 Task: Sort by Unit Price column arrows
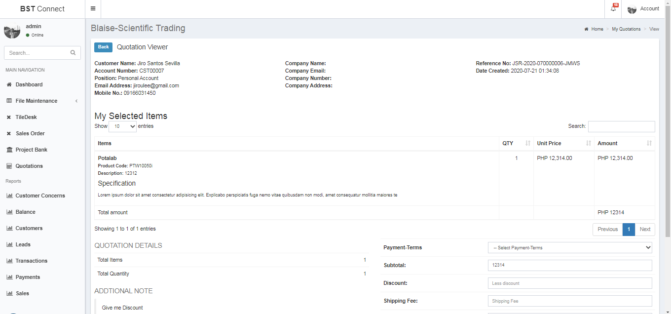(588, 143)
